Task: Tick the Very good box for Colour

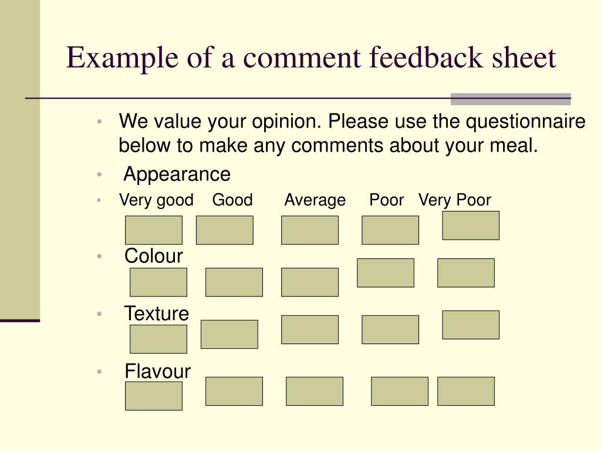Action: (x=158, y=282)
